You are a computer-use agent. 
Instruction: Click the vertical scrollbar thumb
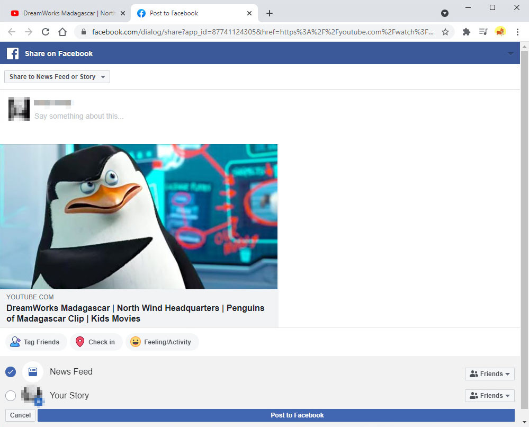click(x=524, y=229)
